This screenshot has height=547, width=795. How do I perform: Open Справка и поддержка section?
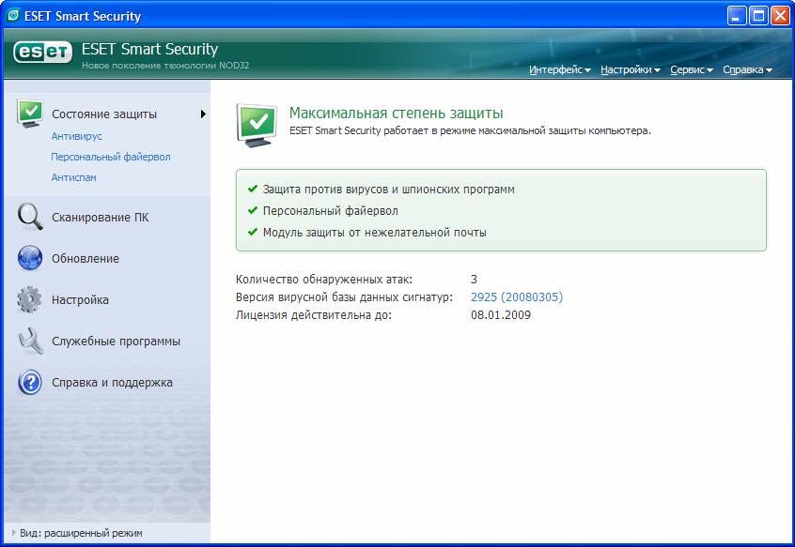pyautogui.click(x=112, y=383)
